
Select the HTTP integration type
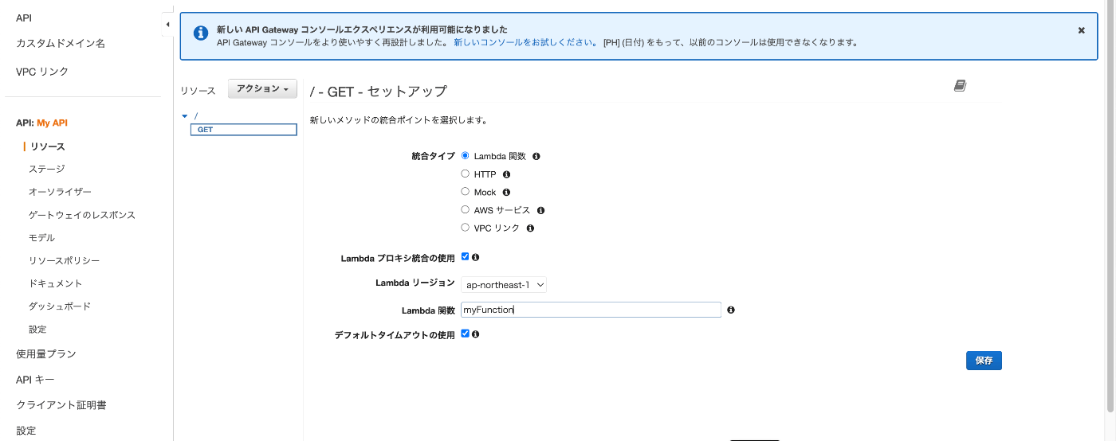pyautogui.click(x=466, y=174)
